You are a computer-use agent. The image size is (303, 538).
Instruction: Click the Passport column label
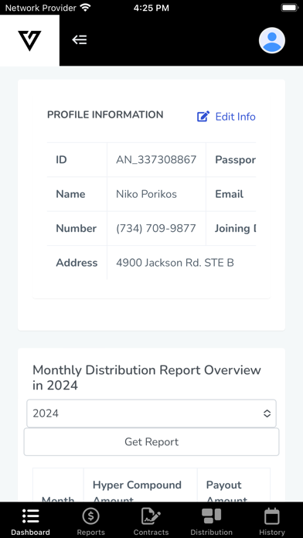pyautogui.click(x=236, y=160)
